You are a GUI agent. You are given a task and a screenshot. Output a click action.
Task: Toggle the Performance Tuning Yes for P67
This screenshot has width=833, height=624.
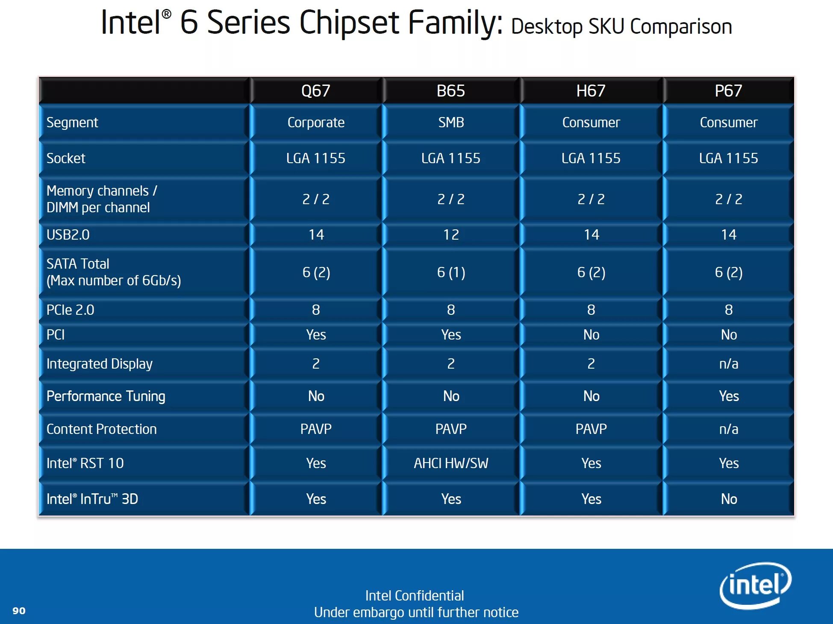(731, 392)
